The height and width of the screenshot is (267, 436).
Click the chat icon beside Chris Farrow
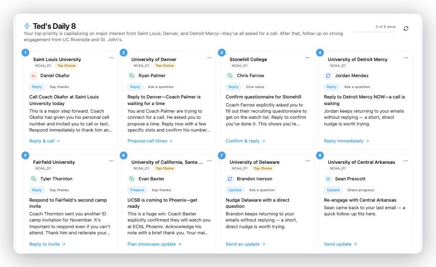tap(230, 76)
